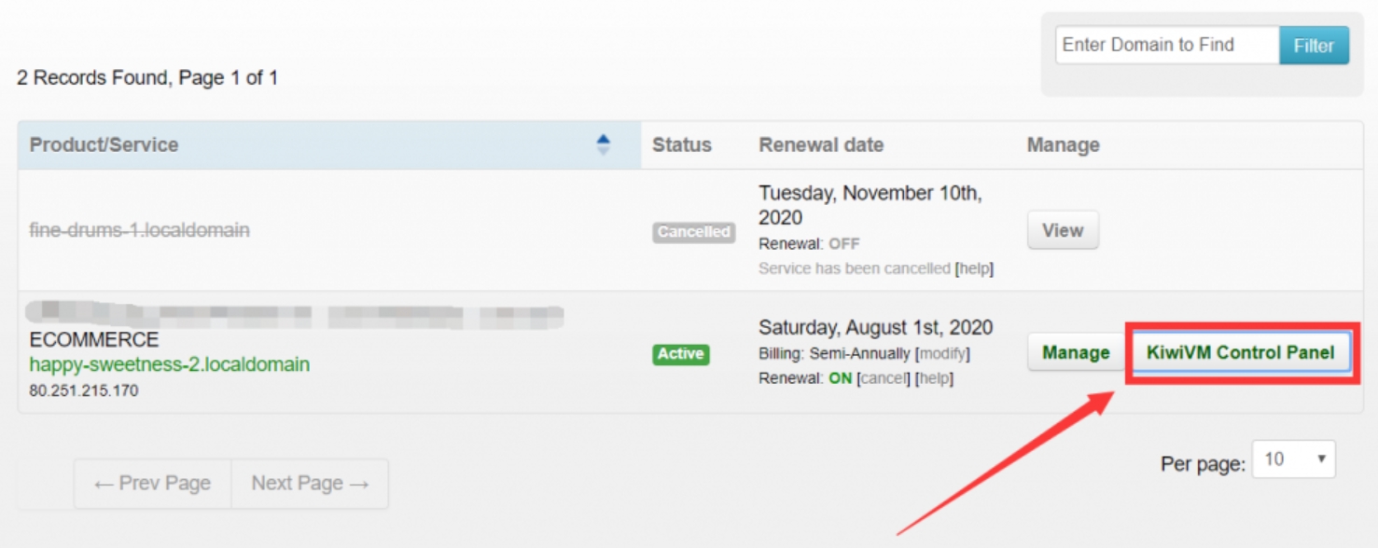Open the KiwiVM Control Panel
The image size is (1378, 548).
click(x=1240, y=353)
